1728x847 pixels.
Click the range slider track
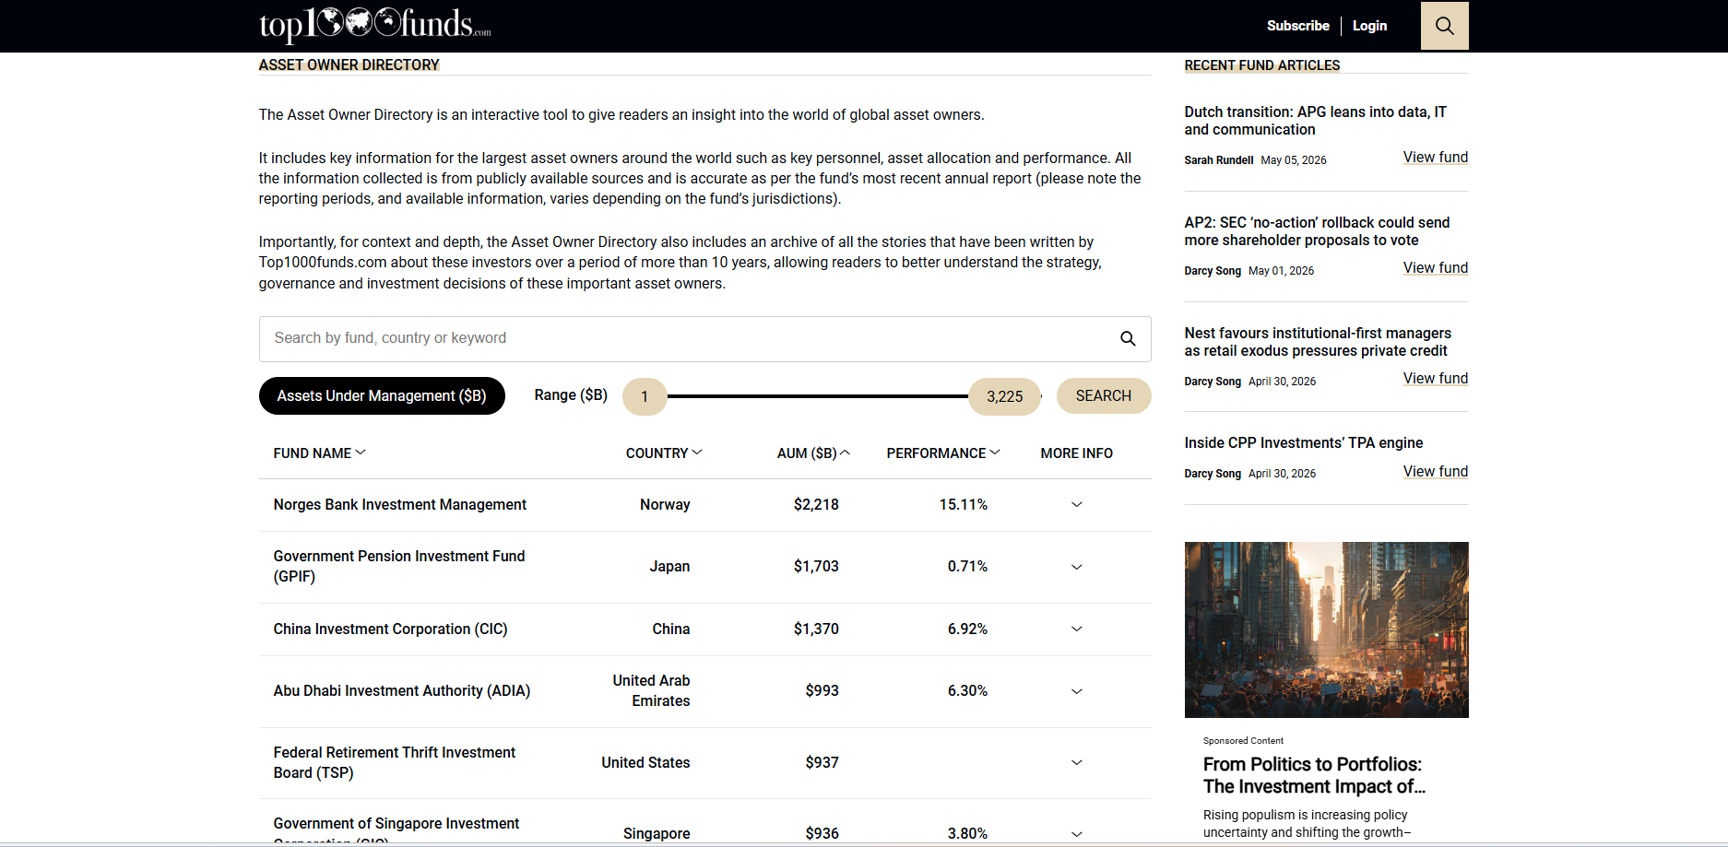pos(818,396)
